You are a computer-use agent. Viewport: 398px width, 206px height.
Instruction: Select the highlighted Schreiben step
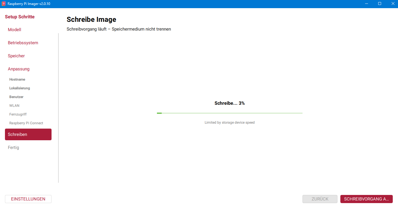tap(28, 134)
